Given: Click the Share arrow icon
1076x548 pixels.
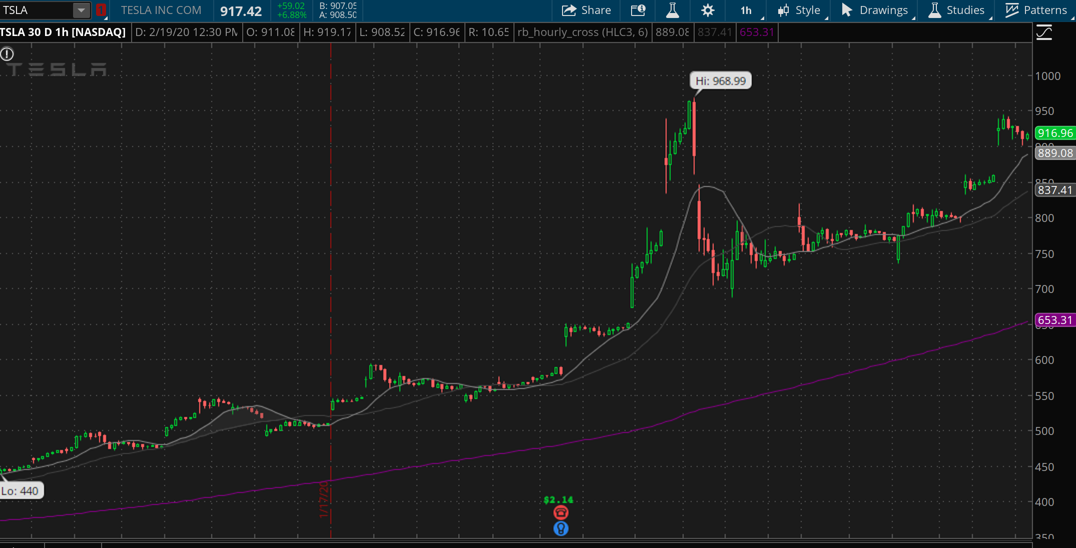Looking at the screenshot, I should pyautogui.click(x=569, y=10).
